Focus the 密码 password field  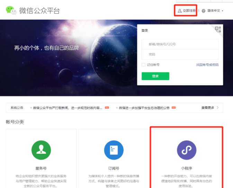coord(180,54)
